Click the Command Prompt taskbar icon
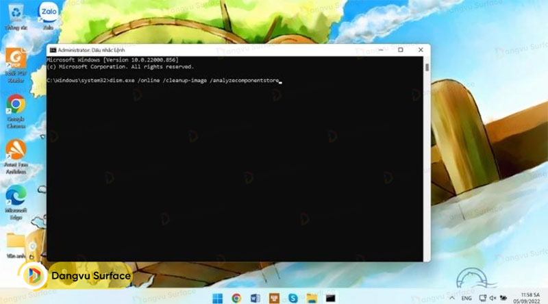548x304 pixels. click(x=330, y=298)
